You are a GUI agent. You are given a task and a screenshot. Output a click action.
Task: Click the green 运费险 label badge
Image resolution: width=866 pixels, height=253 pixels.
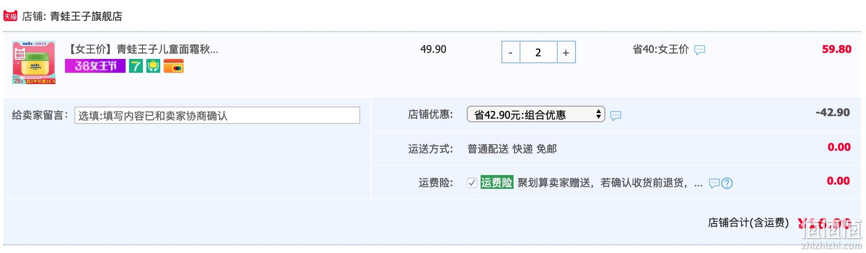click(497, 182)
